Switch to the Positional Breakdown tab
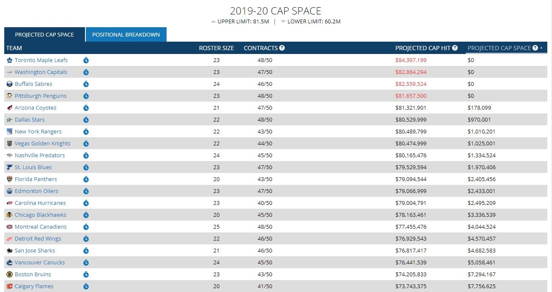This screenshot has width=552, height=292. pos(126,35)
